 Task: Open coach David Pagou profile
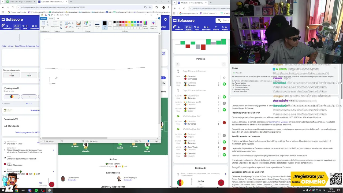[70, 179]
